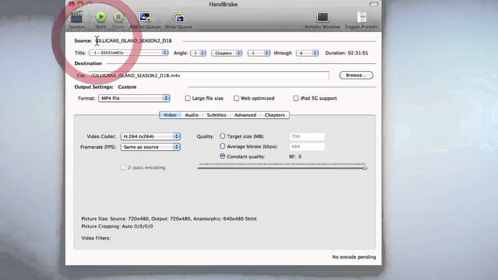Screen dimensions: 498x280
Task: Open the Show Queue toolbar icon
Action: [x=178, y=17]
